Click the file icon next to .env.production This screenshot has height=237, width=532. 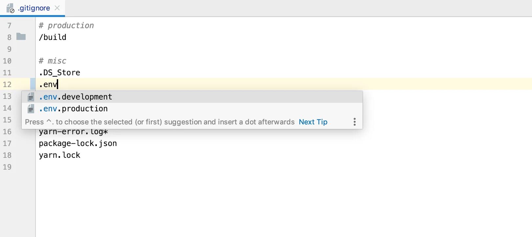coord(31,109)
